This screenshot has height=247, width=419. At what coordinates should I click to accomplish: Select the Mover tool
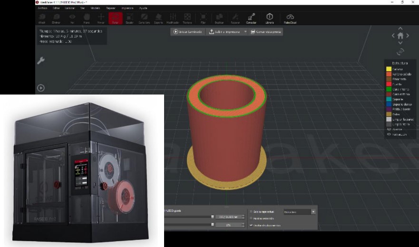[101, 19]
